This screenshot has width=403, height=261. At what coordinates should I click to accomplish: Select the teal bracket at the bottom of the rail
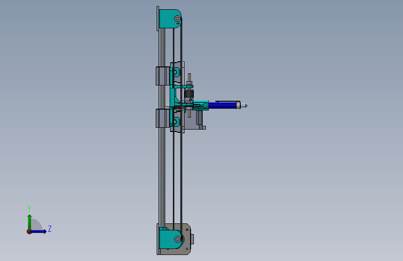(169, 240)
